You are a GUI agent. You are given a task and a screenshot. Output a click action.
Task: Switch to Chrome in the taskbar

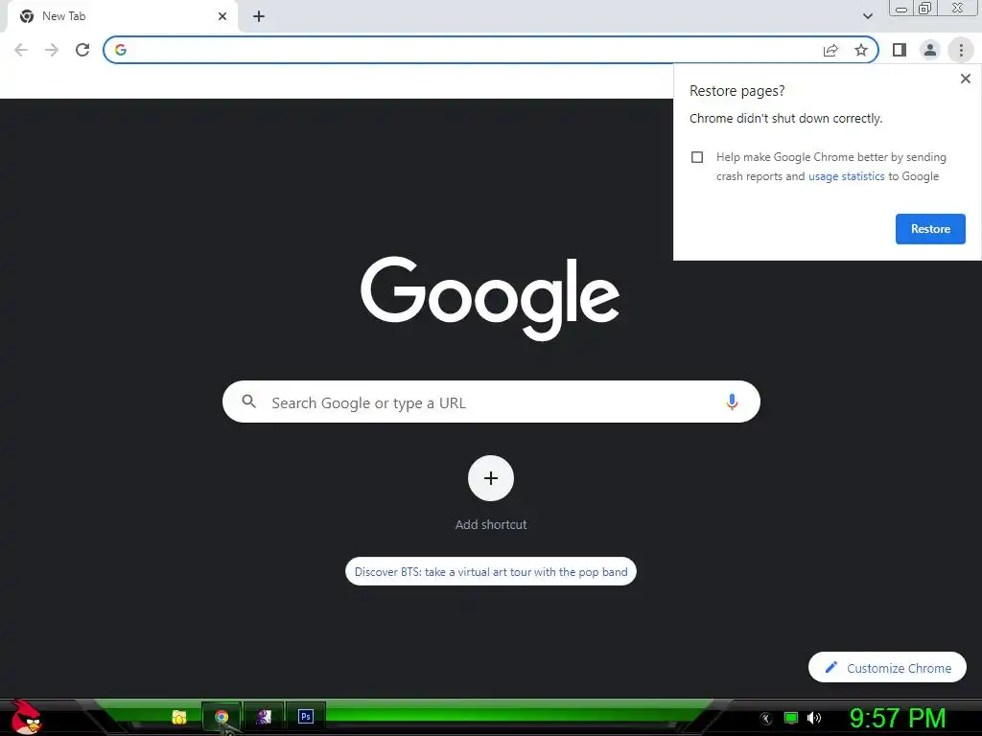pos(222,717)
